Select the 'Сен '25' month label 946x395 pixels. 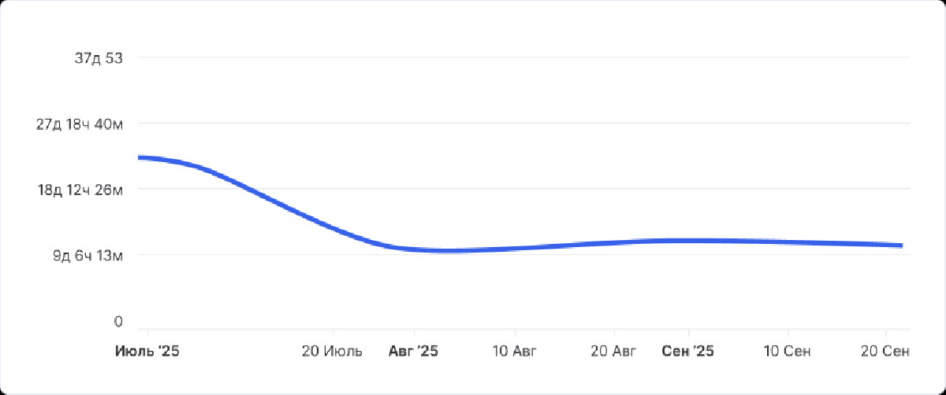pyautogui.click(x=688, y=351)
